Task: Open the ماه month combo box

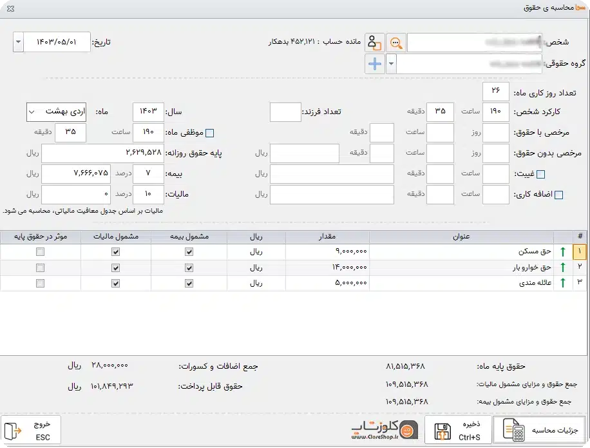Action: [56, 112]
